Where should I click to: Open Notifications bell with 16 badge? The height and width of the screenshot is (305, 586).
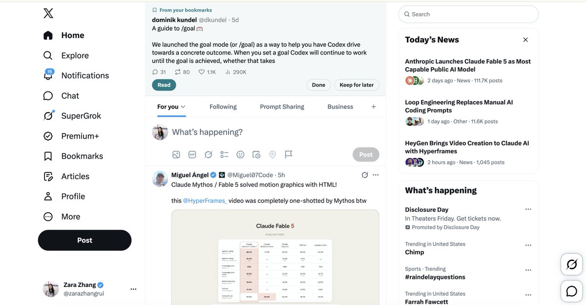[48, 75]
